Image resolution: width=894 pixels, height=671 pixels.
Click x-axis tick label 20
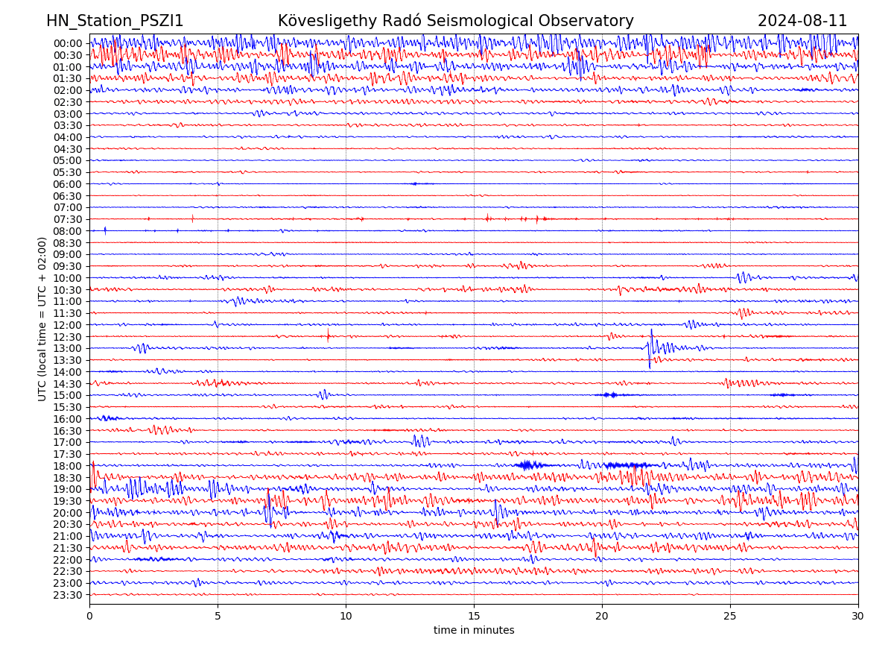pos(602,616)
